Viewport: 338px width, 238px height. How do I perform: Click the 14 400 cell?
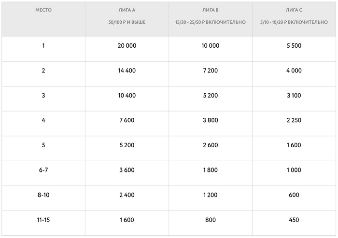(x=127, y=70)
